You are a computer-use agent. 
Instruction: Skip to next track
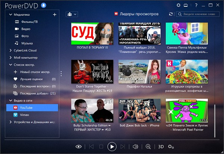click(122, 147)
